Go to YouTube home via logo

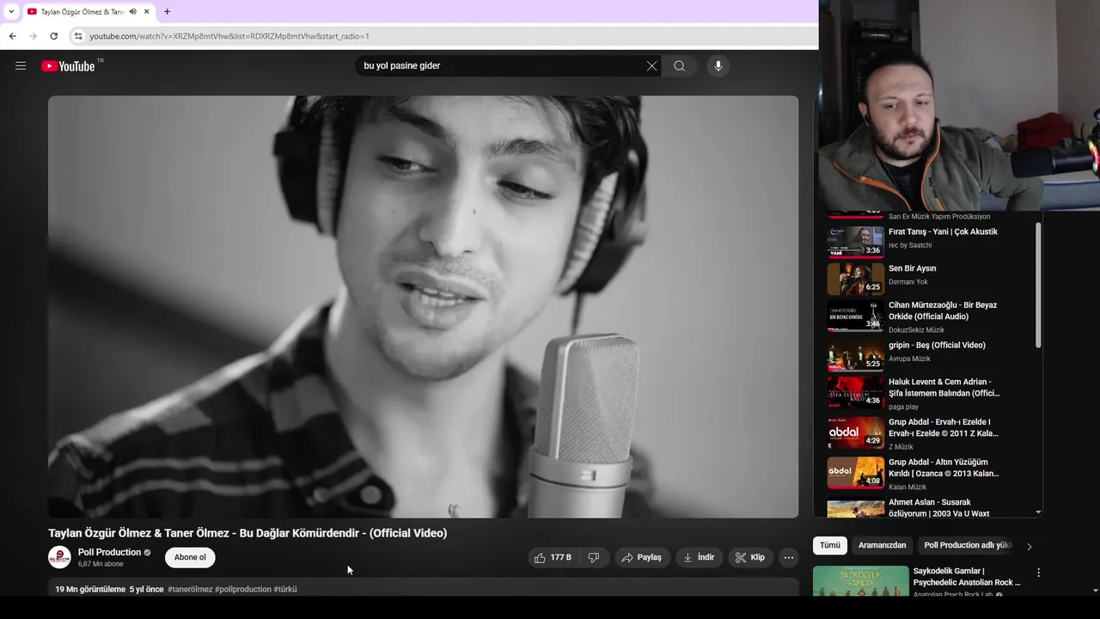(68, 66)
